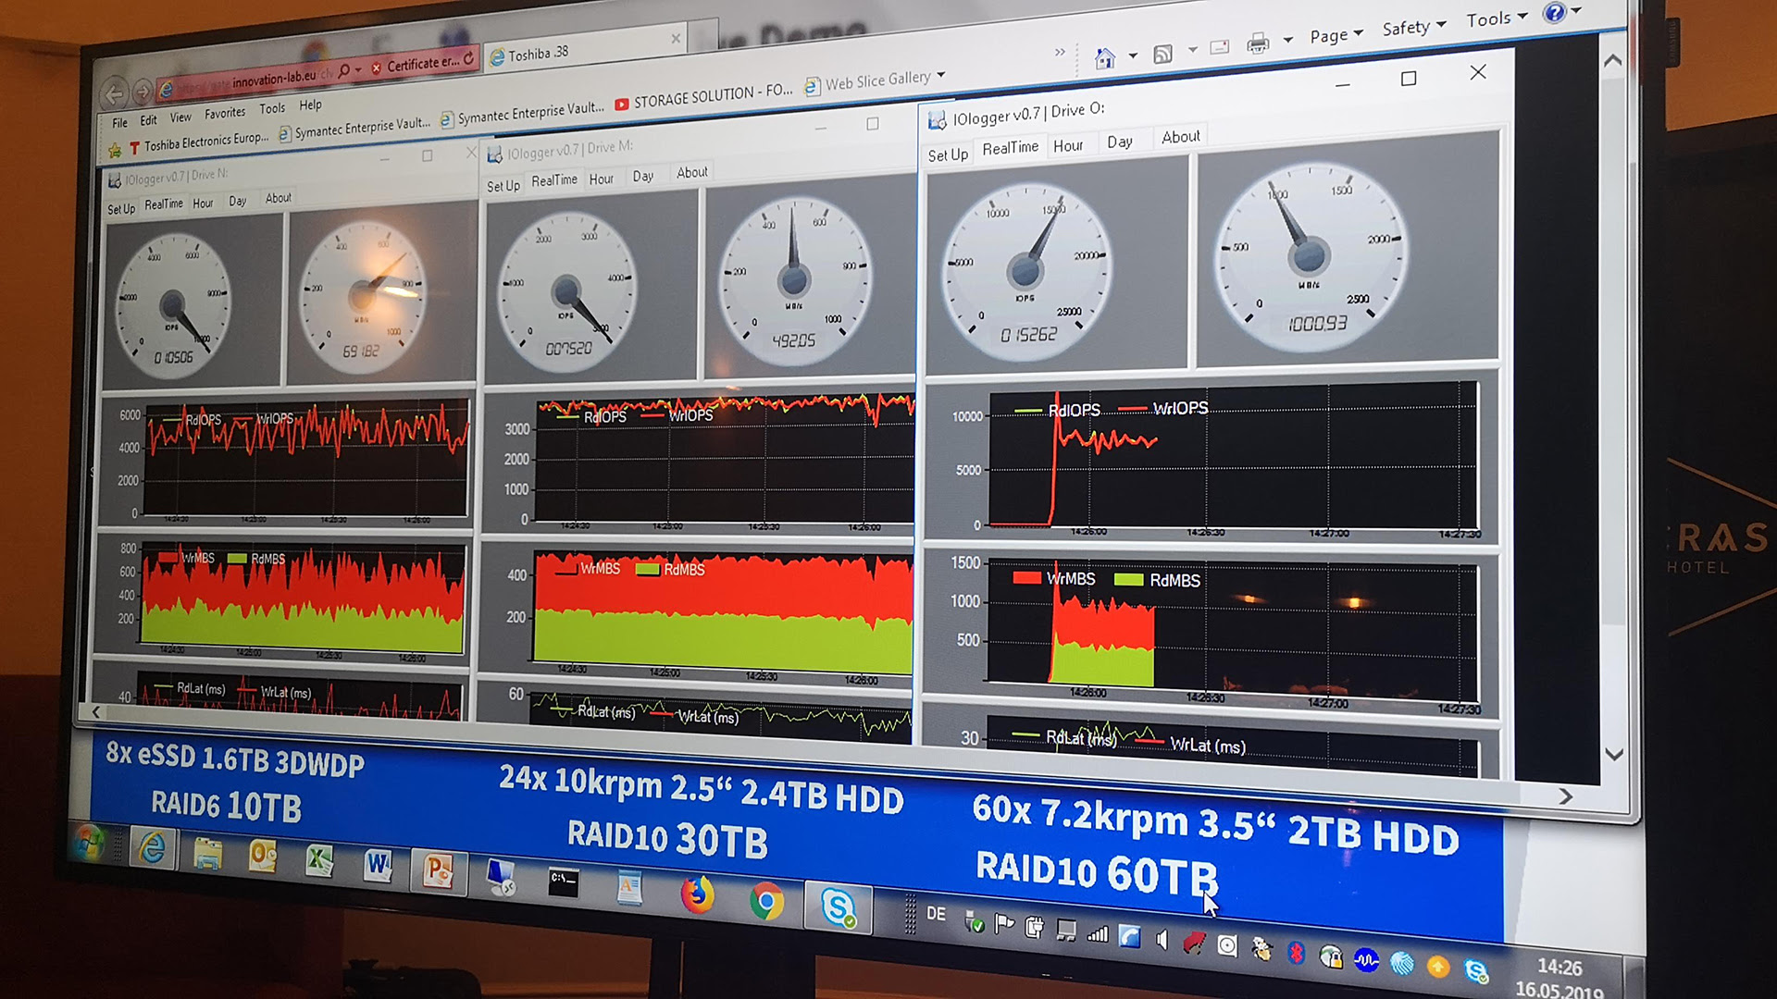This screenshot has width=1777, height=999.
Task: Expand the Safety dropdown menu
Action: (x=1413, y=28)
